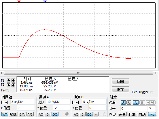Select Channel A radio indicator
Image resolution: width=159 pixels, height=119 pixels.
coord(67,114)
